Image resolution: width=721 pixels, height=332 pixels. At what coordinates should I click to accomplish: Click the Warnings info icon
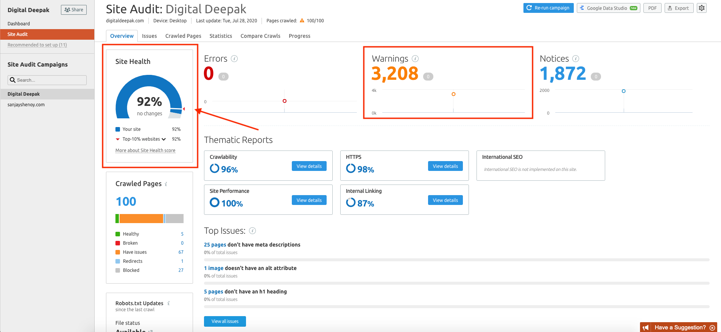[x=415, y=59]
